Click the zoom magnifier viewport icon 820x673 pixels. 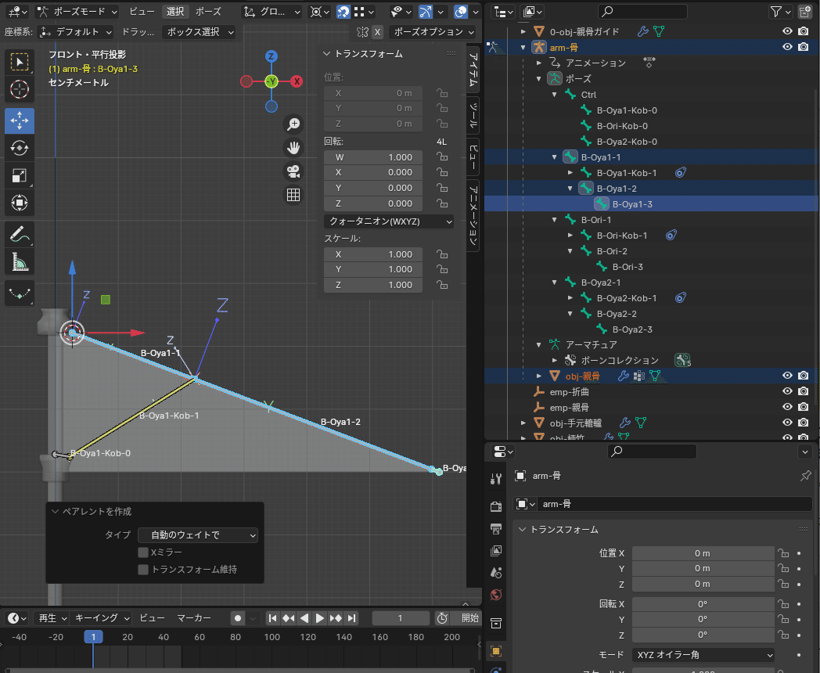tap(293, 124)
